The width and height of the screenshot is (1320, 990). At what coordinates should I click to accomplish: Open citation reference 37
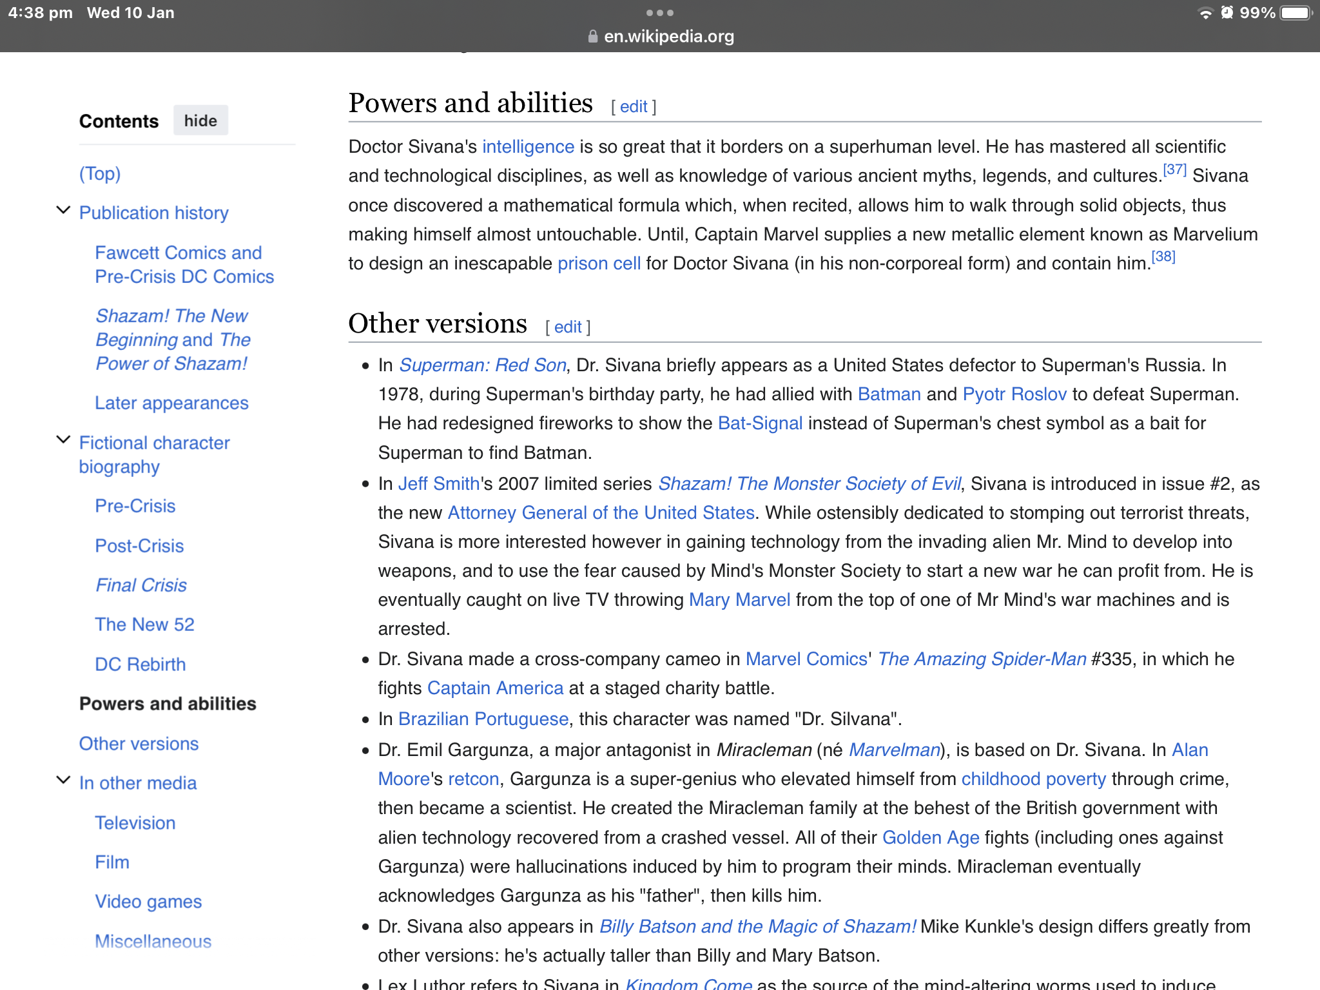point(1174,170)
